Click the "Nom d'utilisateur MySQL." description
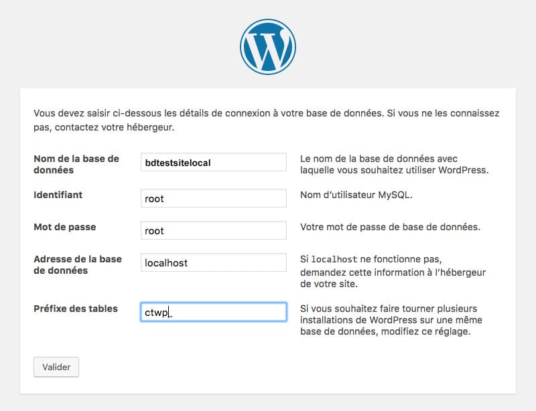536x411 pixels. tap(356, 195)
